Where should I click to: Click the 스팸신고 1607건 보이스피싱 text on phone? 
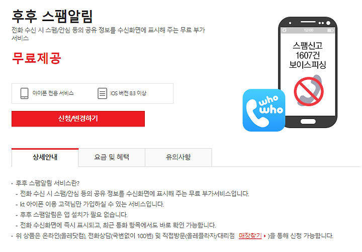(308, 55)
